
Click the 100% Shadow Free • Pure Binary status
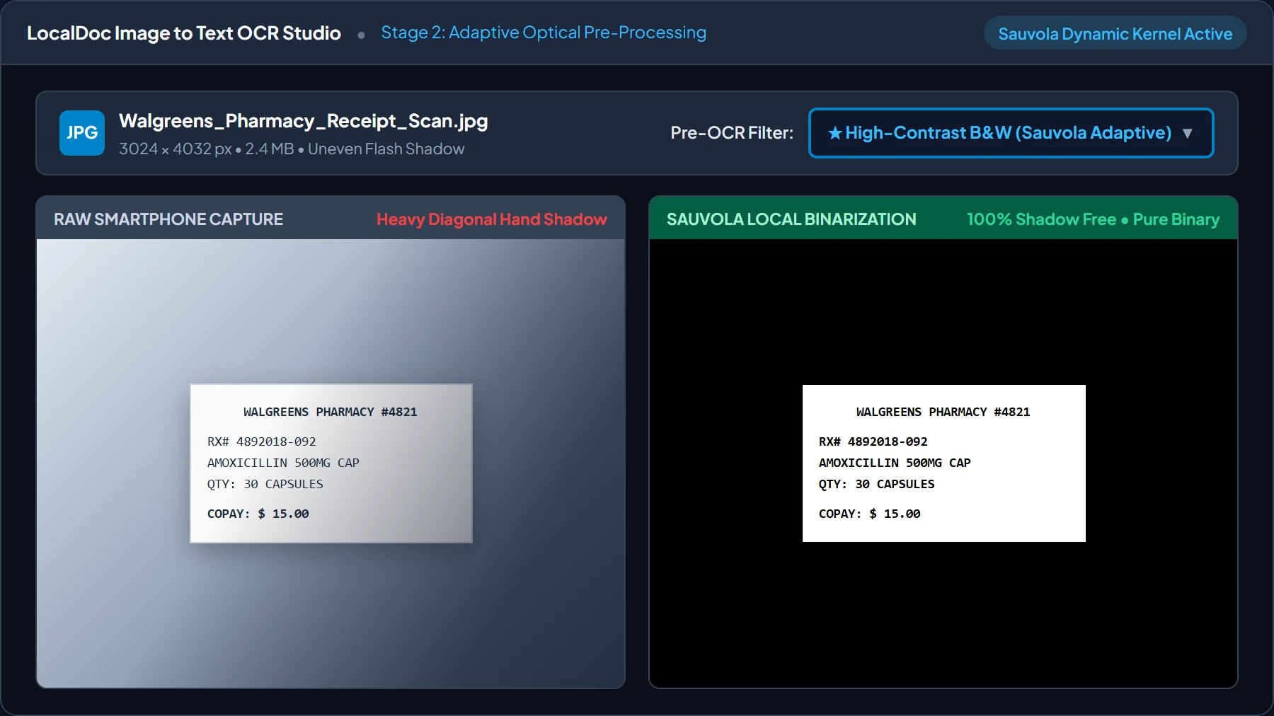tap(1094, 219)
